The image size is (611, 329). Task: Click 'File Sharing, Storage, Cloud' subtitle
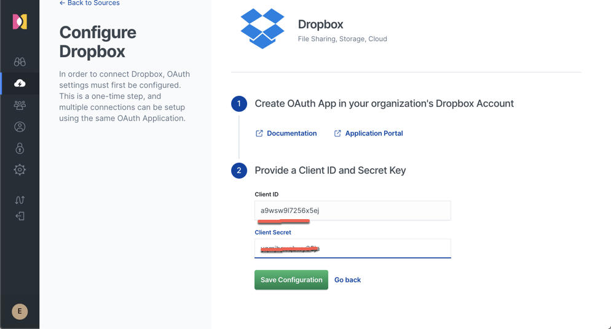342,39
